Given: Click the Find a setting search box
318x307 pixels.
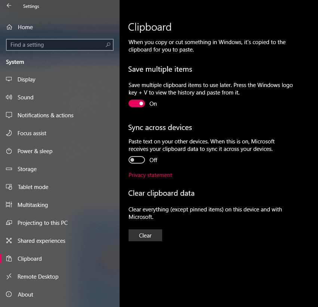Looking at the screenshot, I should coord(59,44).
